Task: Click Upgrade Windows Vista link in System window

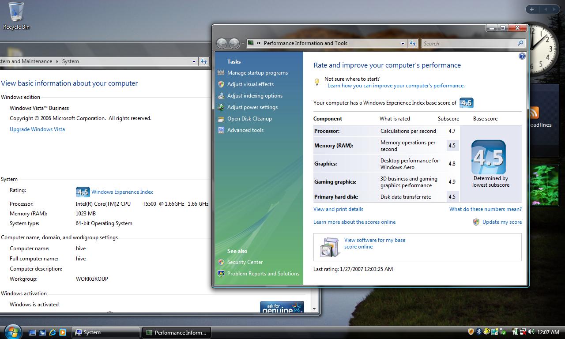Action: click(x=37, y=129)
